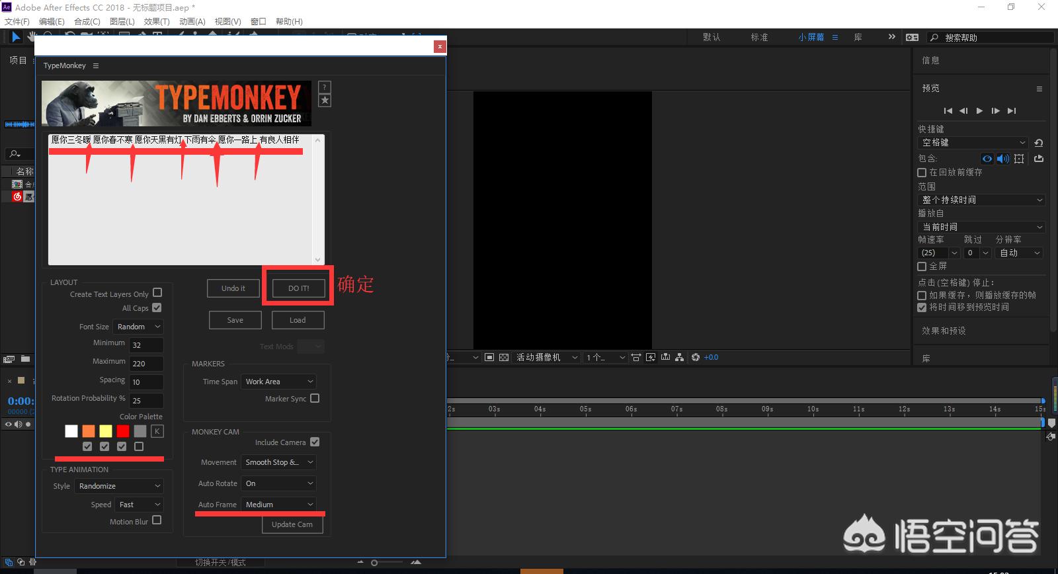The width and height of the screenshot is (1058, 574).
Task: Check 如果缓存，则播放缓存的帧 checkbox
Action: coord(922,296)
